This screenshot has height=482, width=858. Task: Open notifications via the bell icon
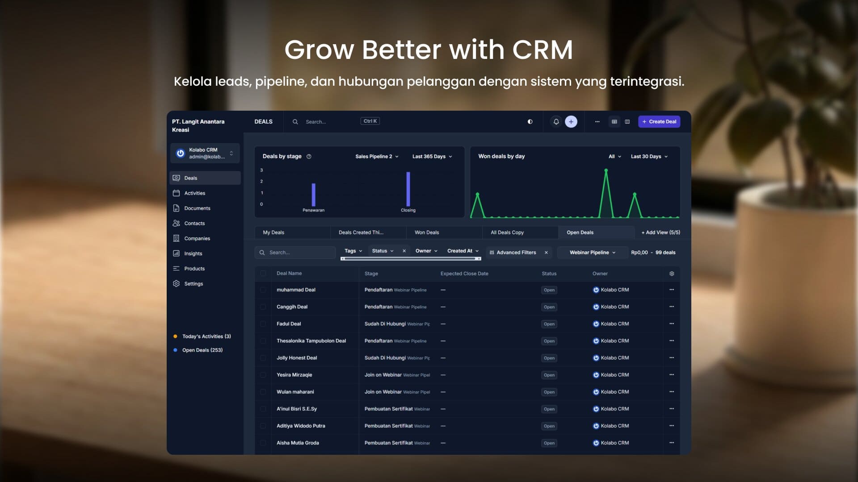click(556, 121)
